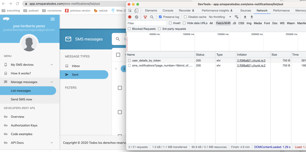The height and width of the screenshot is (152, 306).
Task: Enable Disable cache
Action: click(185, 17)
